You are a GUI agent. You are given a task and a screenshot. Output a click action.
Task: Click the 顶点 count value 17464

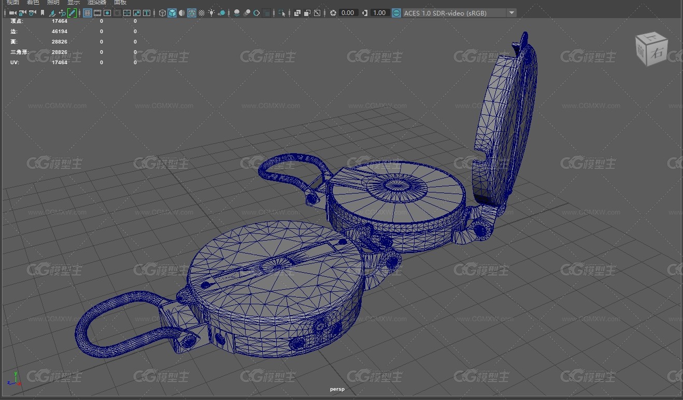(x=60, y=21)
